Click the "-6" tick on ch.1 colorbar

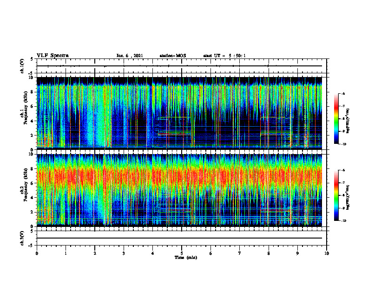343,94
